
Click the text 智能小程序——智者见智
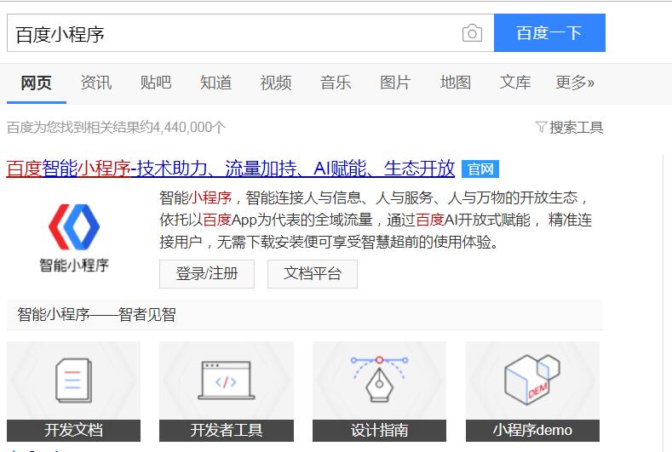click(x=96, y=315)
